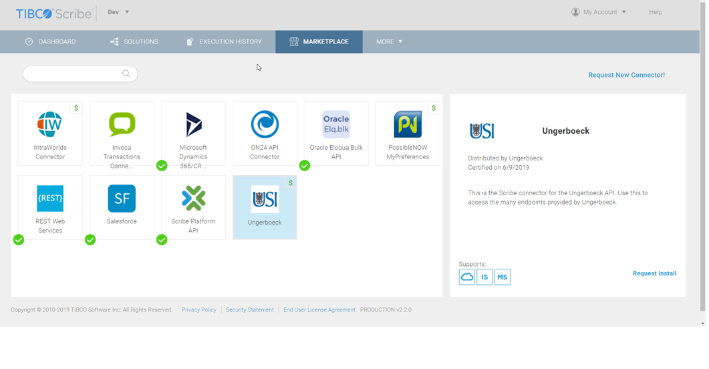
Task: Click installed checkmark on Scribe Platform API
Action: pyautogui.click(x=162, y=240)
